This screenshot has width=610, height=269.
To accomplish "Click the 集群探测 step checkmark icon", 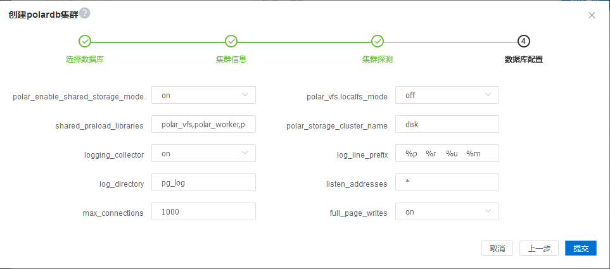I will (378, 41).
